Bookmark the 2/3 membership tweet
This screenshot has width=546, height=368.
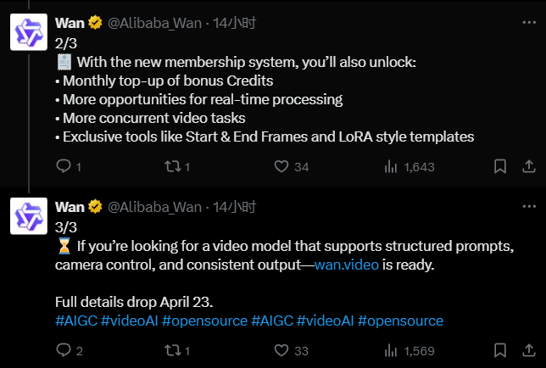click(500, 167)
